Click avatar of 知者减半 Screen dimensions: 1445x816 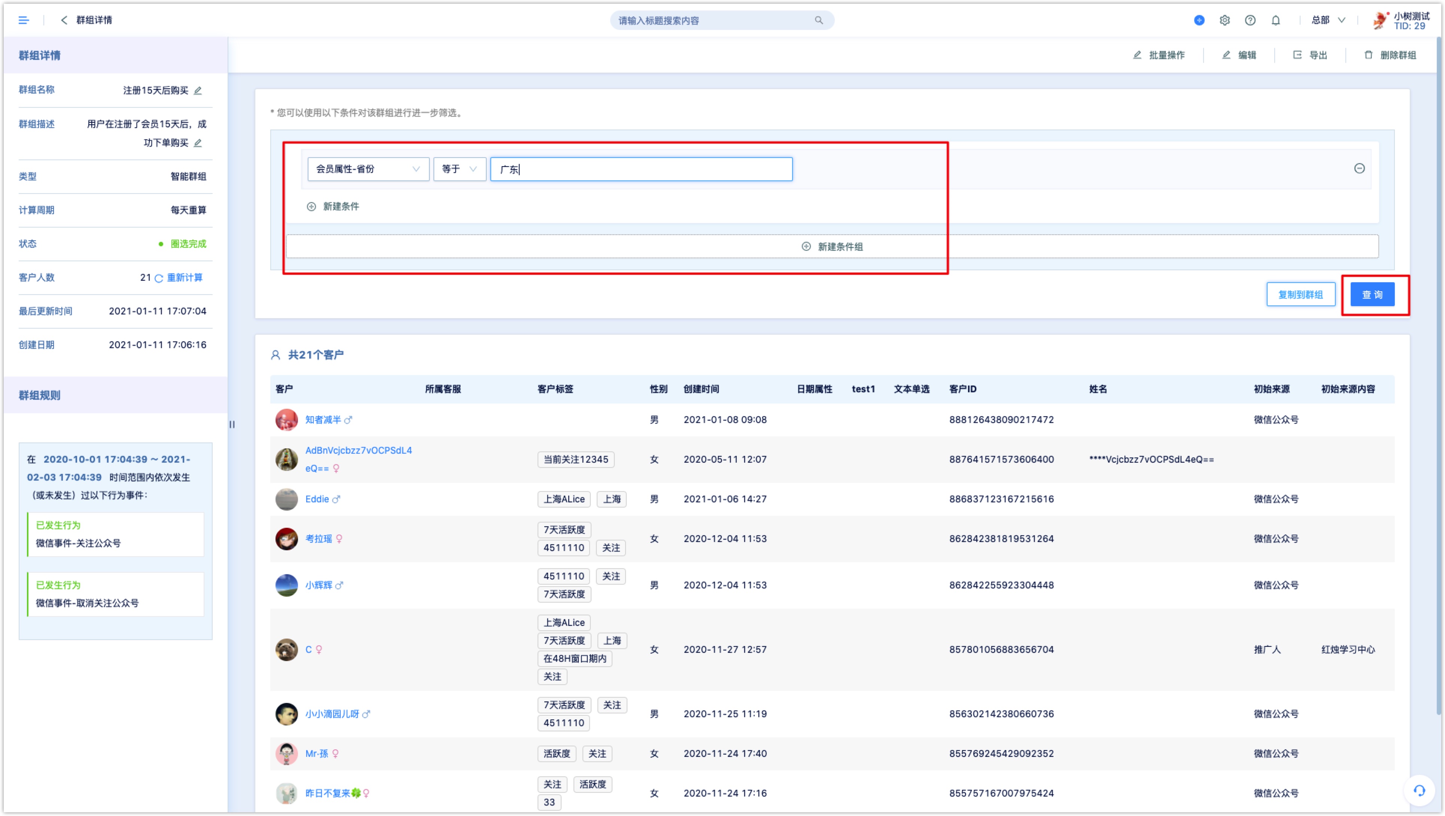pos(286,420)
